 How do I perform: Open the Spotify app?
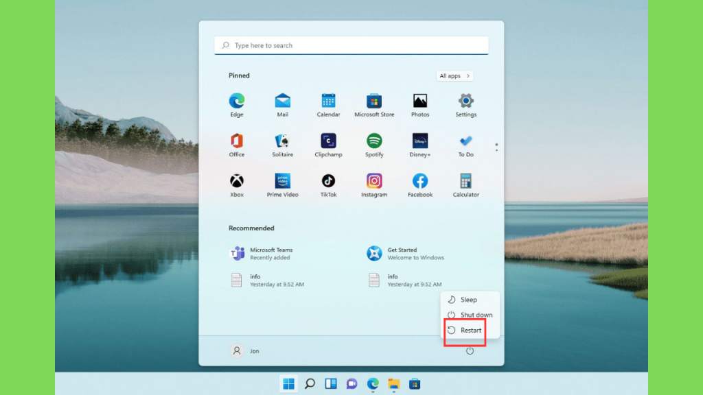[x=374, y=145]
